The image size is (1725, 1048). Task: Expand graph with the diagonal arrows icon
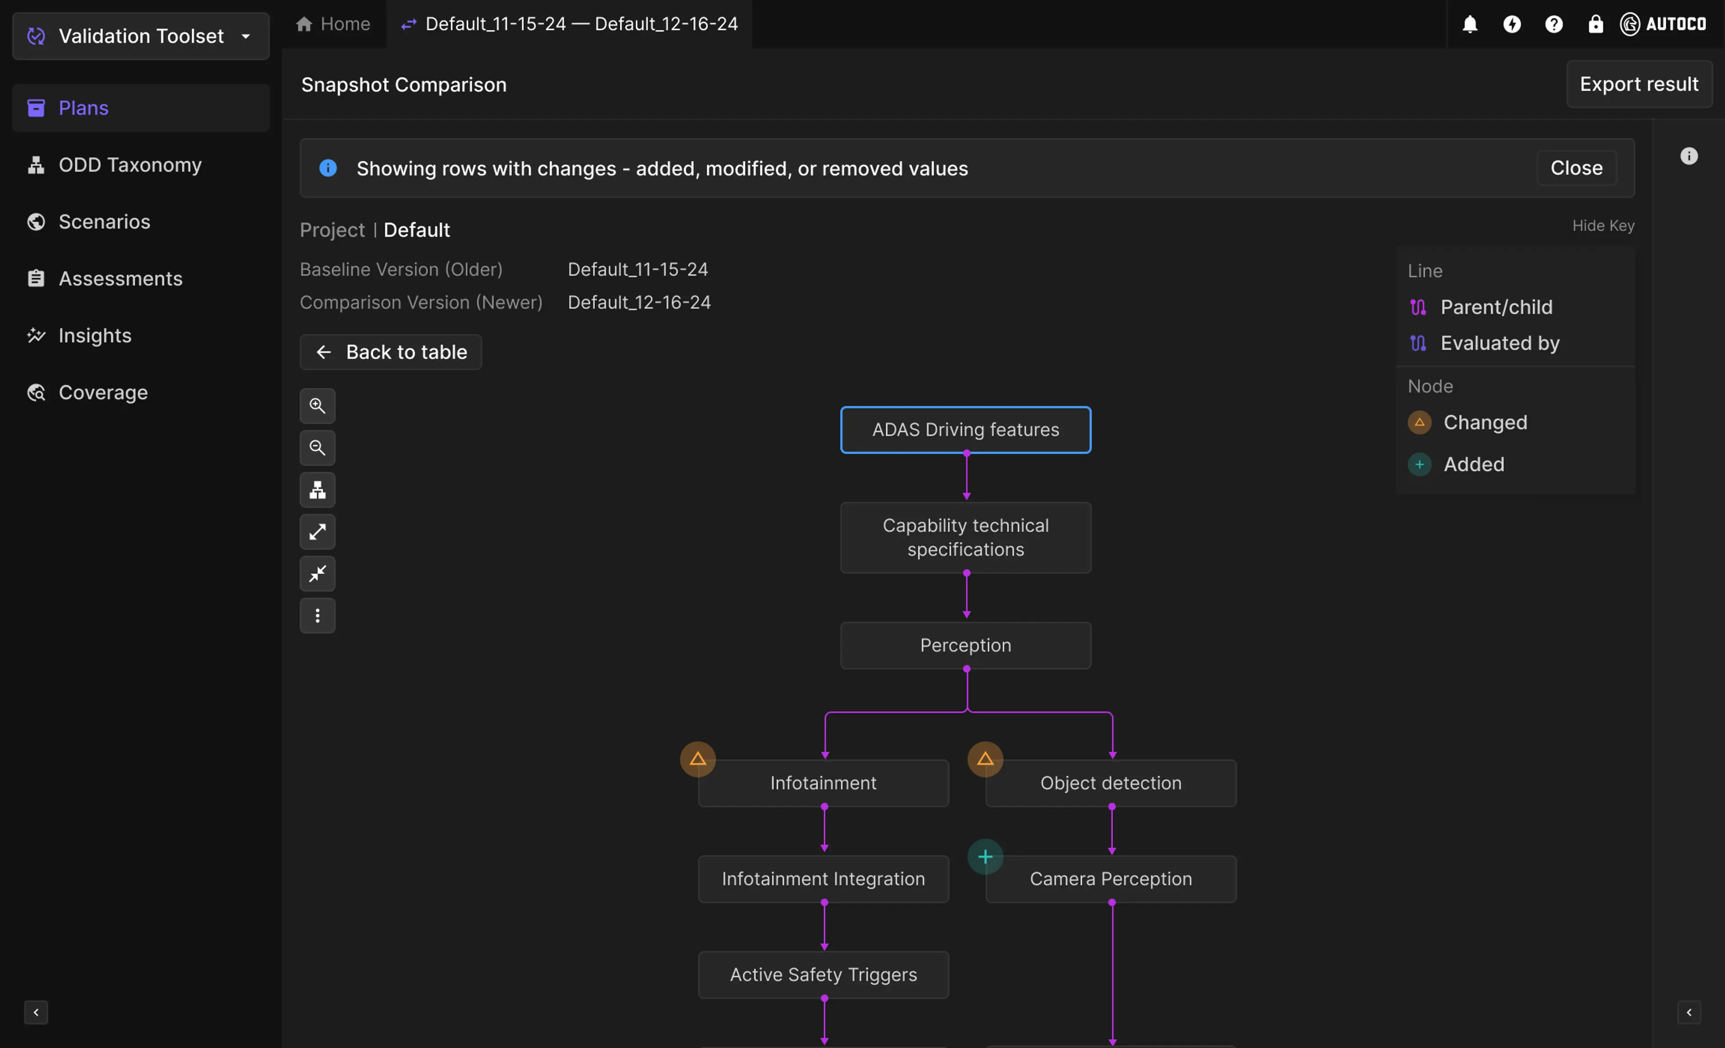317,532
